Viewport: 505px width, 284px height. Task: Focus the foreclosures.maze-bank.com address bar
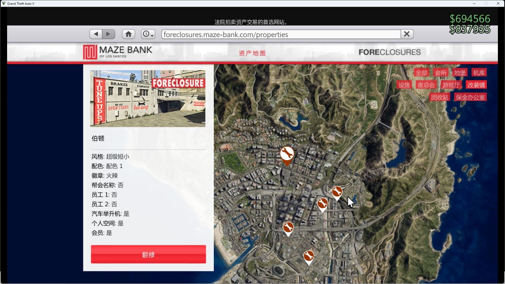coord(281,34)
